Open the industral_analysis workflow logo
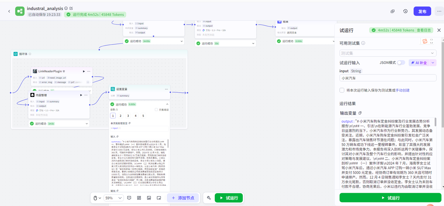The height and width of the screenshot is (206, 444). [x=20, y=11]
